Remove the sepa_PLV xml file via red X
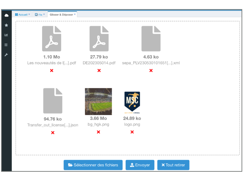Viewport: 245px width, 188px height. click(151, 71)
